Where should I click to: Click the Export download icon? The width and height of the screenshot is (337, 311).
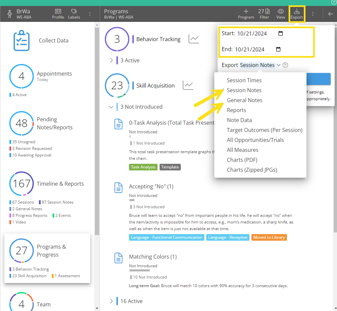(297, 12)
